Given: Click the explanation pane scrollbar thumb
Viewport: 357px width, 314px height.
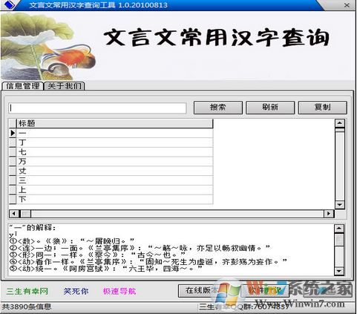Looking at the screenshot, I should coord(339,240).
